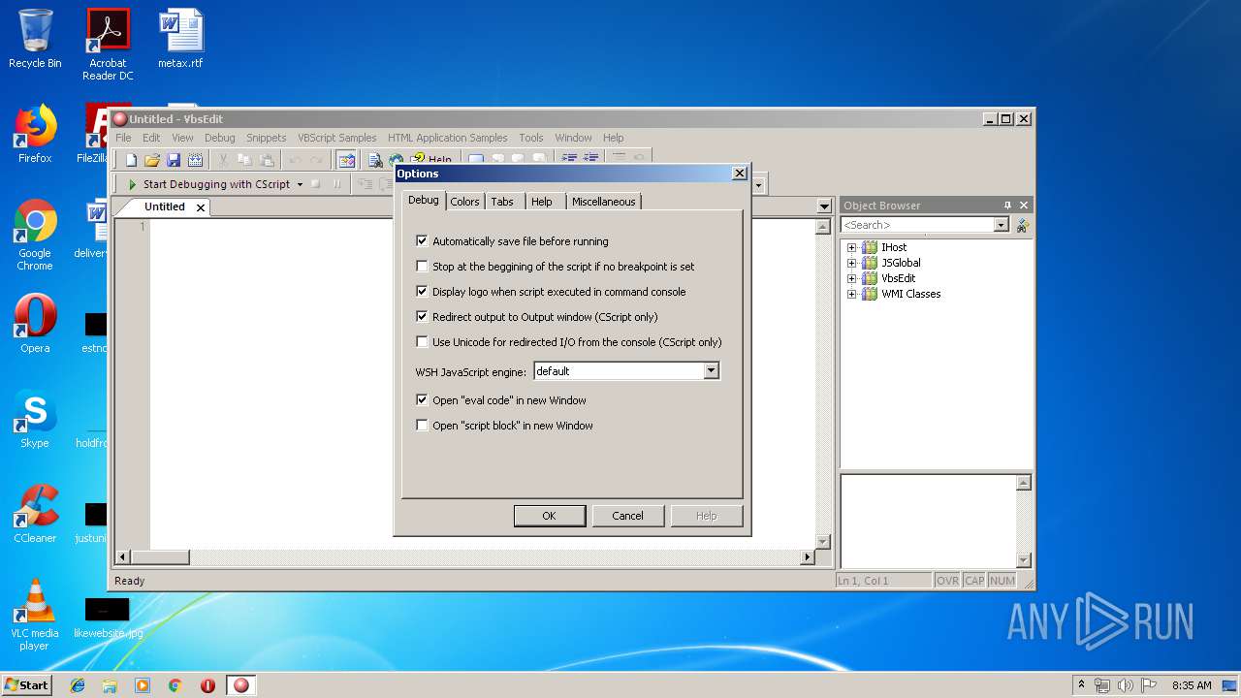Open Start Debugging mode dropdown arrow

[300, 184]
